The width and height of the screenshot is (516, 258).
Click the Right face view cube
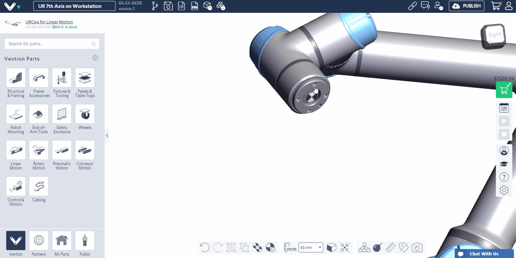pyautogui.click(x=494, y=36)
